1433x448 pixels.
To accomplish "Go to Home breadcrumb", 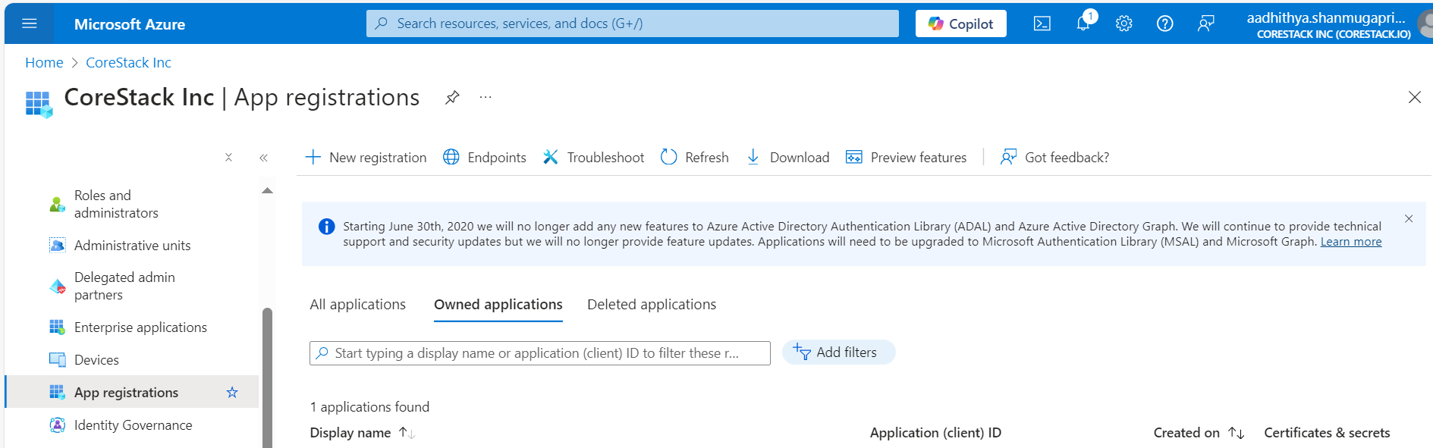I will point(44,63).
